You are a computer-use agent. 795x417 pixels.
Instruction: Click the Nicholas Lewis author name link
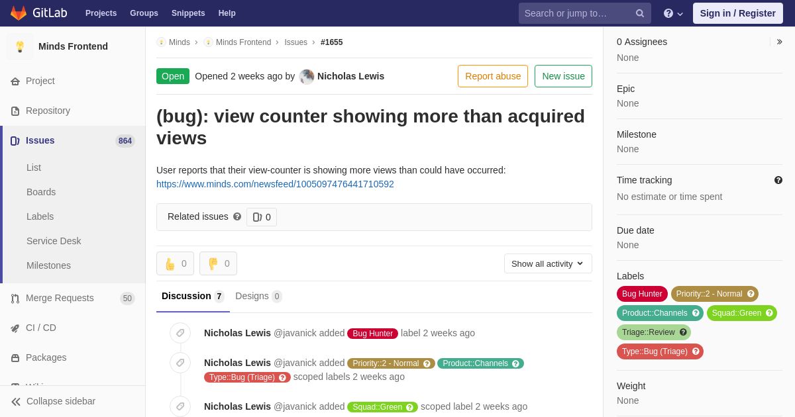tap(350, 76)
